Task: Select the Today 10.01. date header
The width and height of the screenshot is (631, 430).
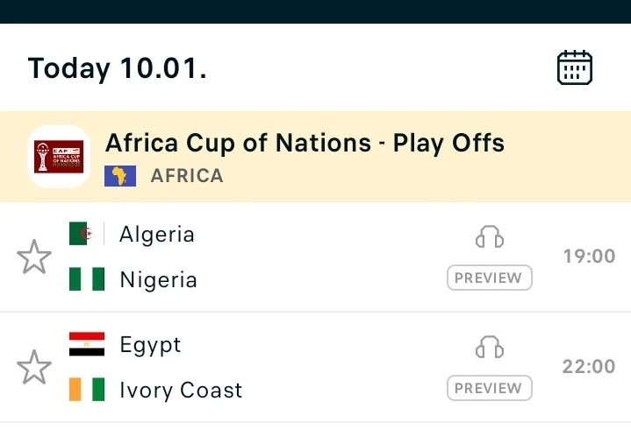Action: tap(118, 68)
